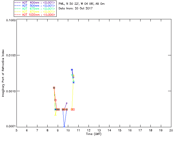Click the x-axis tick label 9
Viewport: 176px width, 141px height.
tap(58, 130)
